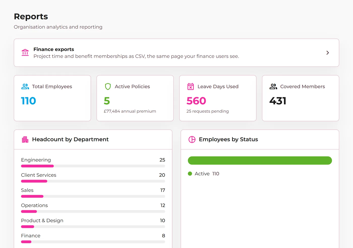This screenshot has height=248, width=353.
Task: Click the Finance department label
Action: tap(31, 235)
